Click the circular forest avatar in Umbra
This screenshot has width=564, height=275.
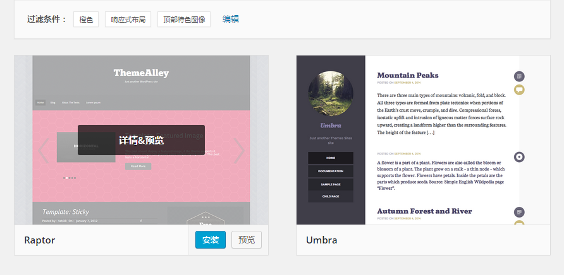(x=331, y=93)
